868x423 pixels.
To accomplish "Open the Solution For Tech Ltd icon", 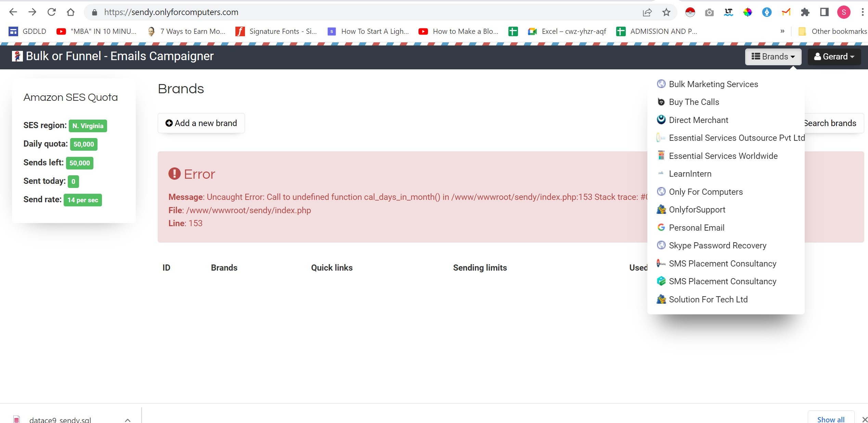I will tap(661, 299).
